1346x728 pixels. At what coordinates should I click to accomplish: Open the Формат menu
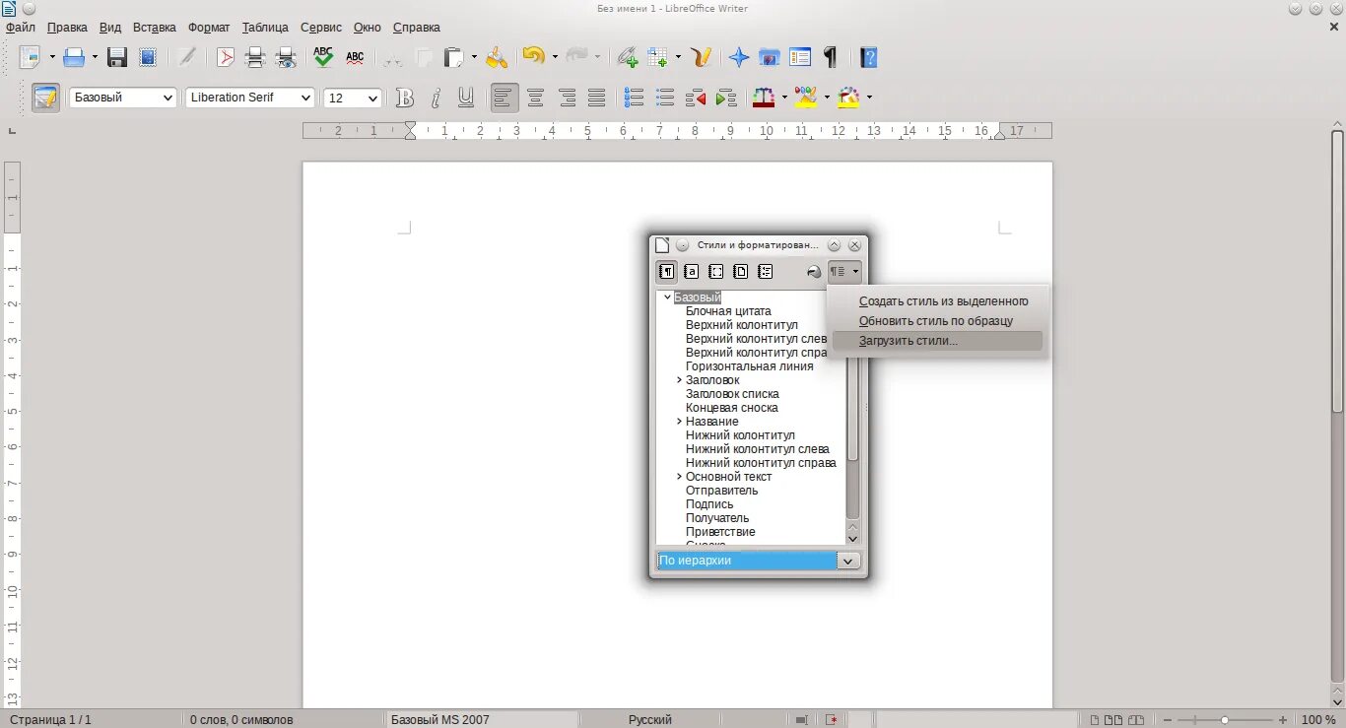[209, 28]
